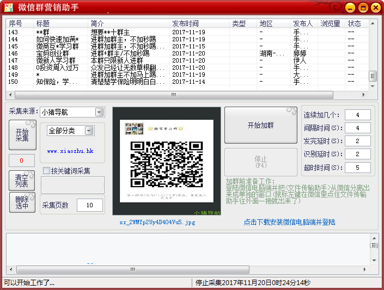Open the www.xiaozhu.hk link
Image resolution: width=384 pixels, height=290 pixels.
coord(70,151)
